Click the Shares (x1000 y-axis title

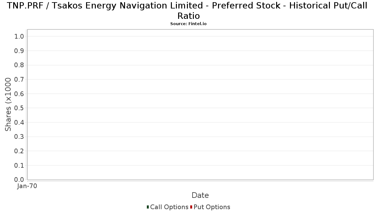(8, 105)
